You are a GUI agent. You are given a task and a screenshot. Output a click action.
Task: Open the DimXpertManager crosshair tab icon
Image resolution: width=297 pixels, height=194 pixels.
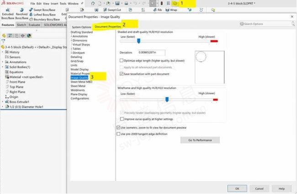[22, 36]
